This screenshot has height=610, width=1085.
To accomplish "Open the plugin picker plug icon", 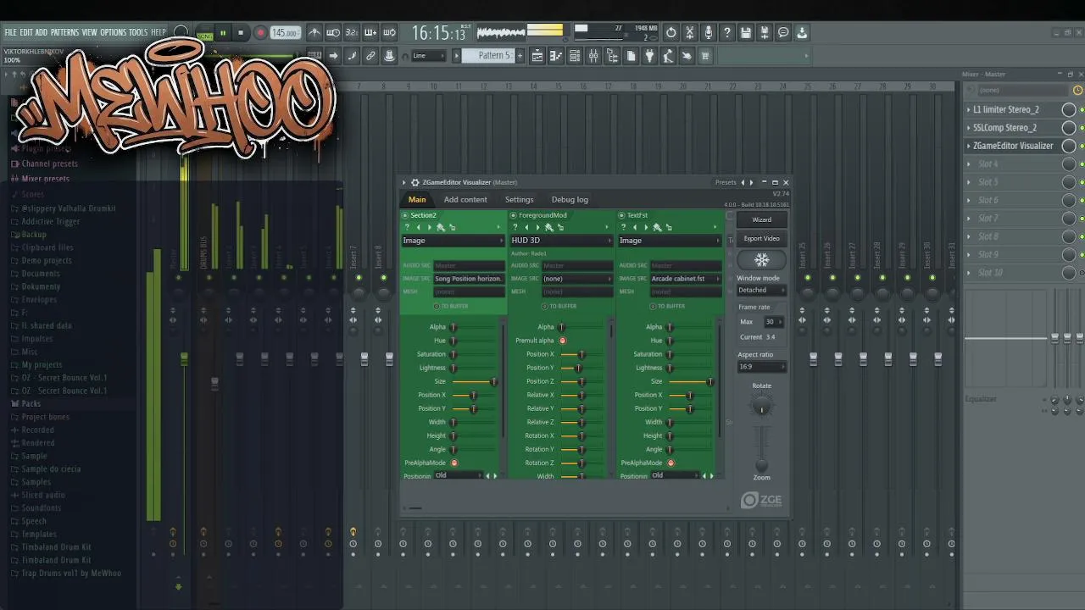I will [649, 56].
